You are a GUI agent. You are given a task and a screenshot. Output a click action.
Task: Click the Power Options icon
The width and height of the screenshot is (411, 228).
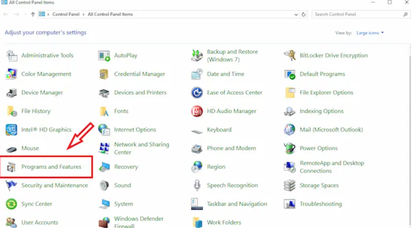289,148
